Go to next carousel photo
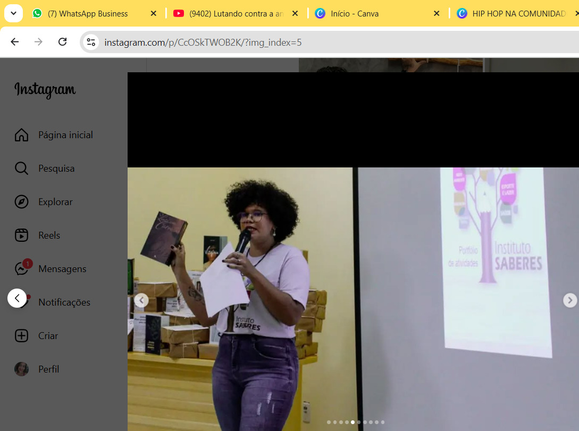 tap(569, 300)
